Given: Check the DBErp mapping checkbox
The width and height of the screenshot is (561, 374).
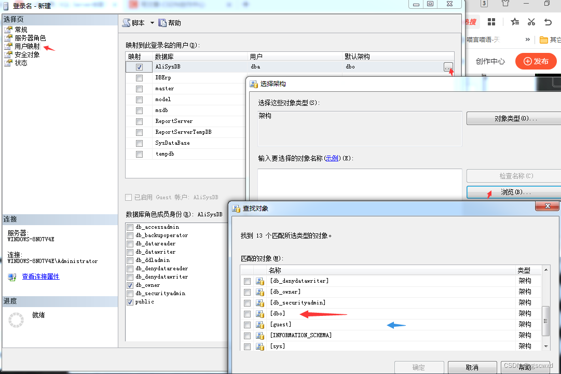Looking at the screenshot, I should pyautogui.click(x=139, y=78).
